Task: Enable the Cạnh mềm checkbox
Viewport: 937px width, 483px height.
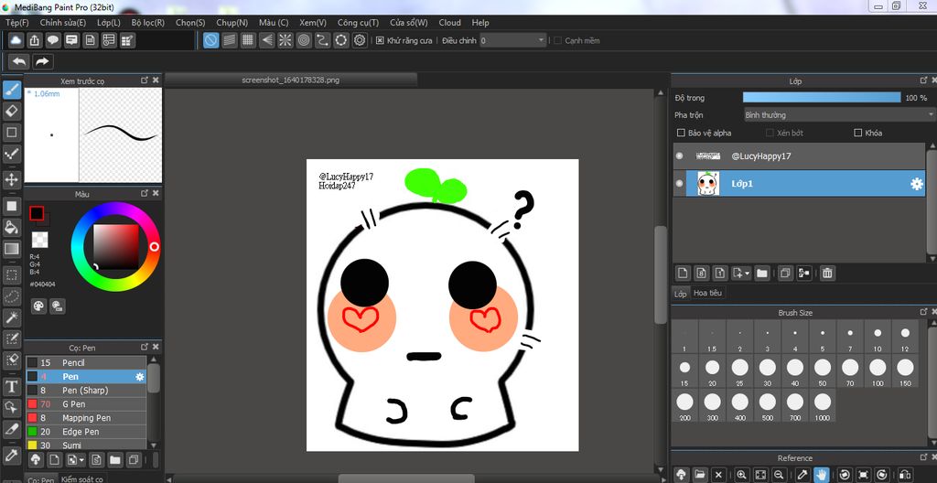Action: [x=557, y=40]
